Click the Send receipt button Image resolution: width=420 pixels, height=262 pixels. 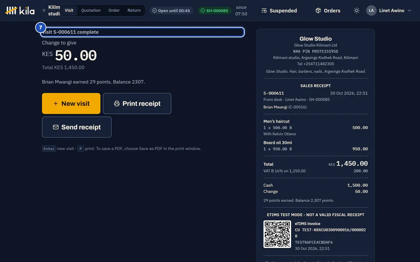pos(77,127)
